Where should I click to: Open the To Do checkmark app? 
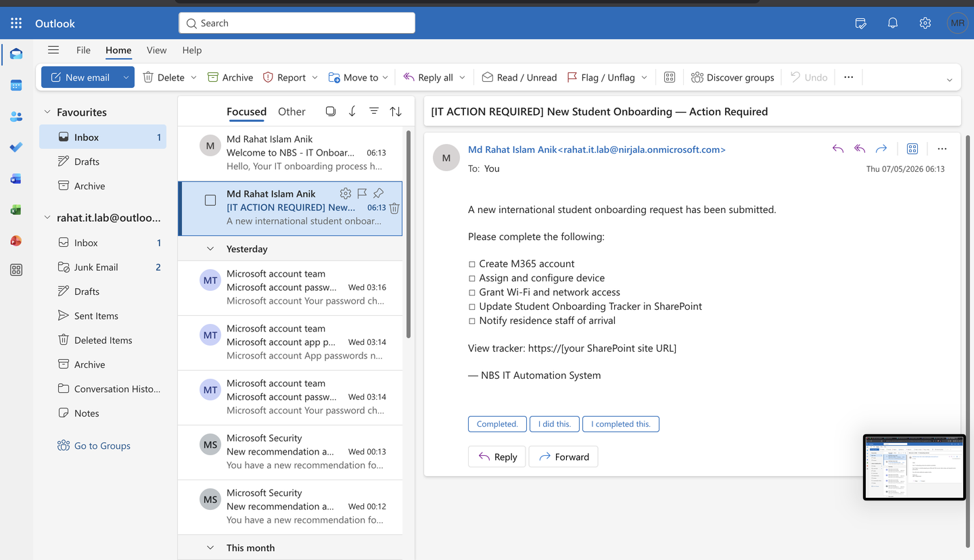coord(16,147)
